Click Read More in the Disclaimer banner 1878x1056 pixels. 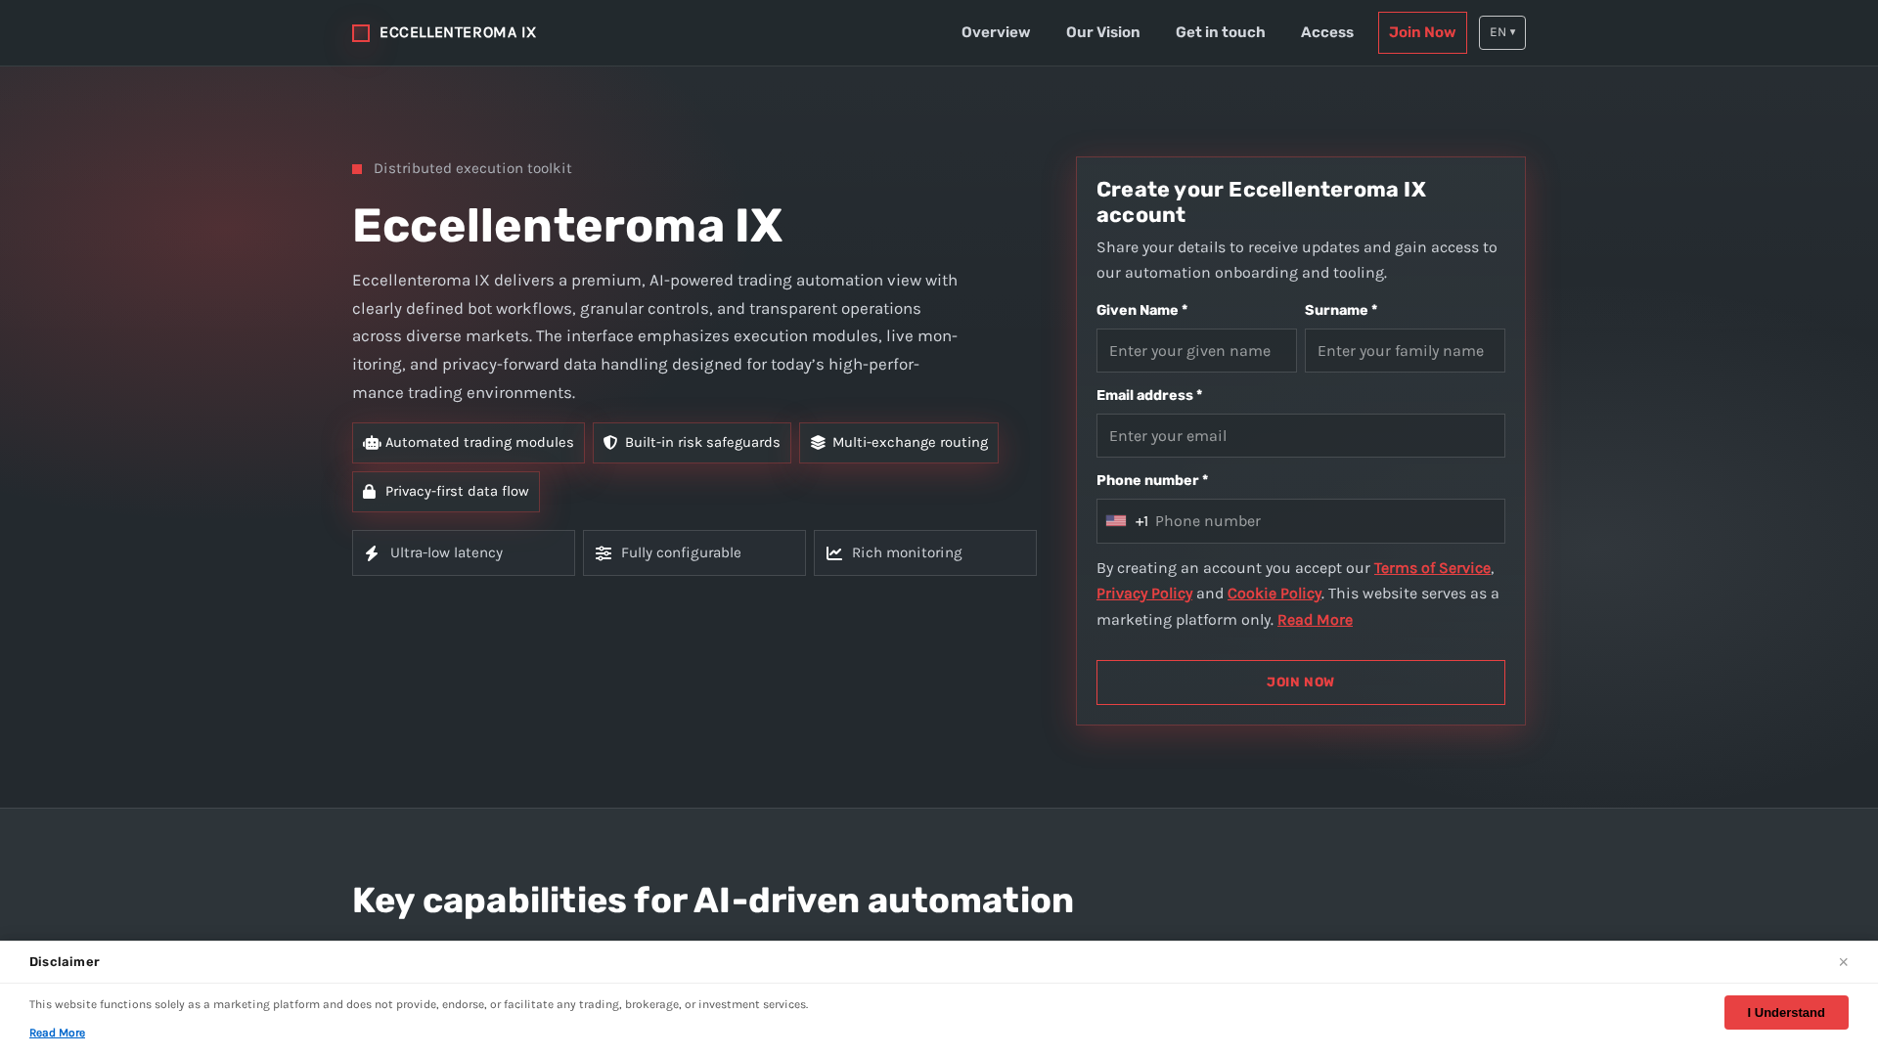[57, 1033]
